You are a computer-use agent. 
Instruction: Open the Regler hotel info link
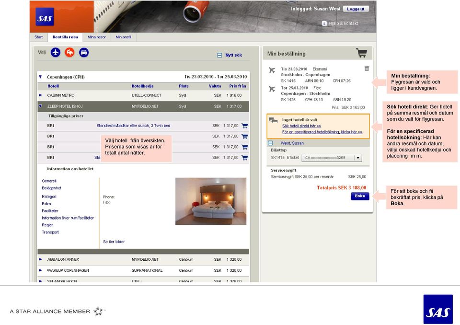coord(47,225)
